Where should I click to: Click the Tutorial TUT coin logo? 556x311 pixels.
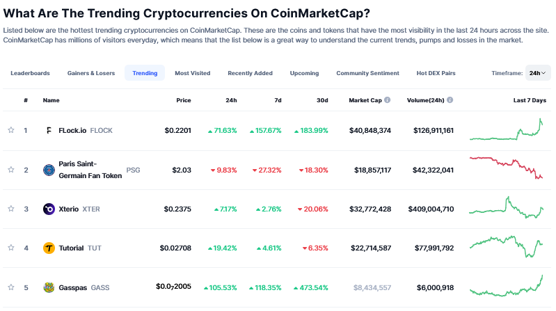tap(49, 248)
